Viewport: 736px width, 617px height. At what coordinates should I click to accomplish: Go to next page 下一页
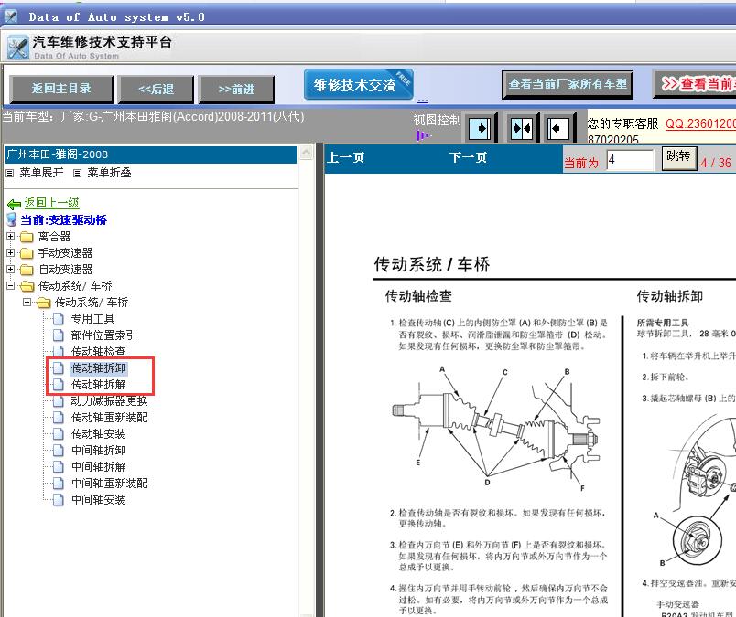(x=468, y=157)
